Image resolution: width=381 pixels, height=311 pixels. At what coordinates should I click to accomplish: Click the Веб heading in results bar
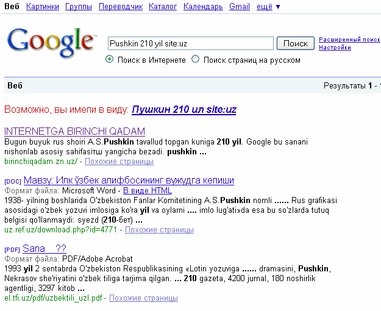coord(15,85)
